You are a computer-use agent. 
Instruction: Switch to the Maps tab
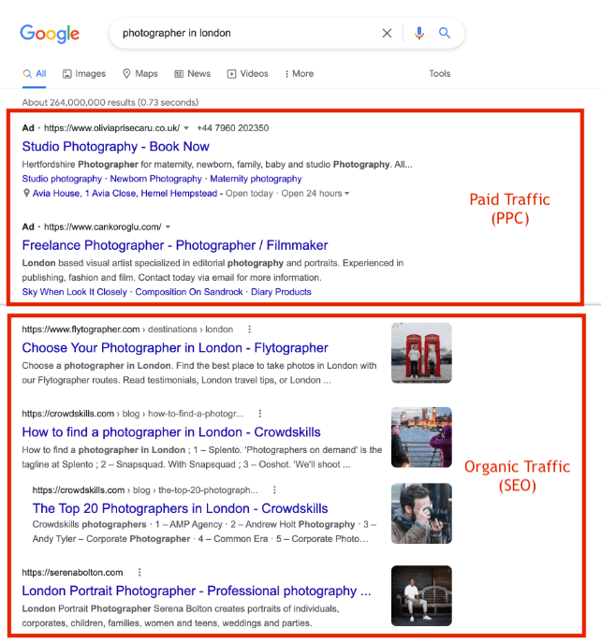(140, 74)
